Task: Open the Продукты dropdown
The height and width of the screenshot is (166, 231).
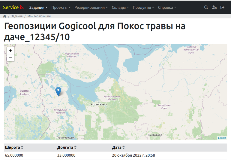Action: 143,8
